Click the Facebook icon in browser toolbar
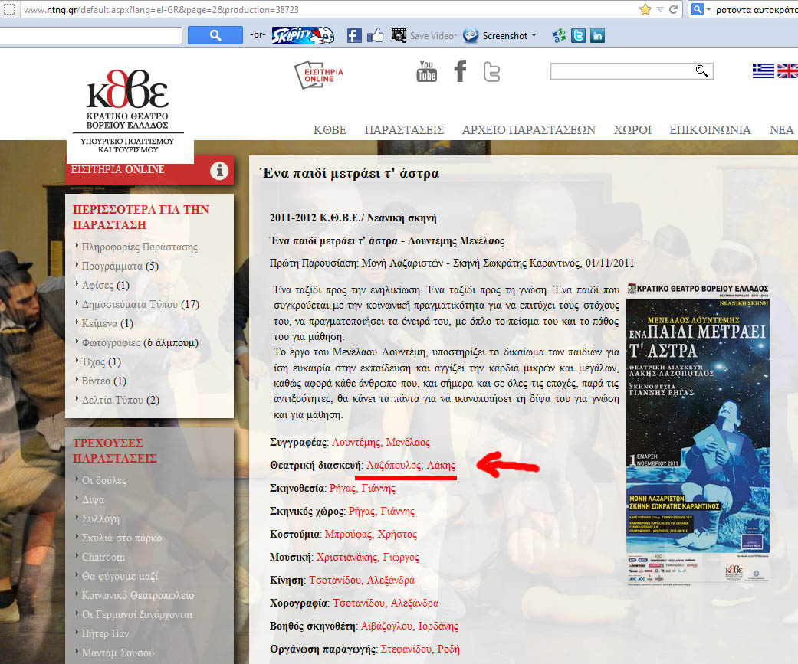Viewport: 798px width, 664px height. pos(354,35)
